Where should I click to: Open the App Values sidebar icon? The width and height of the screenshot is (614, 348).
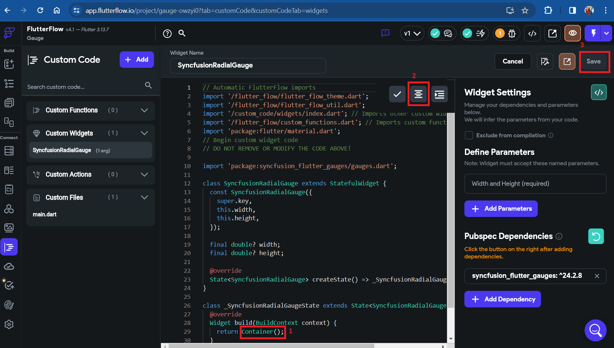[9, 189]
